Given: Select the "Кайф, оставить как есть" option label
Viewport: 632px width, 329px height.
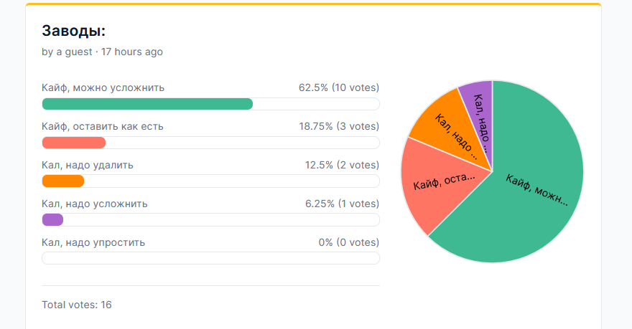Looking at the screenshot, I should point(103,126).
